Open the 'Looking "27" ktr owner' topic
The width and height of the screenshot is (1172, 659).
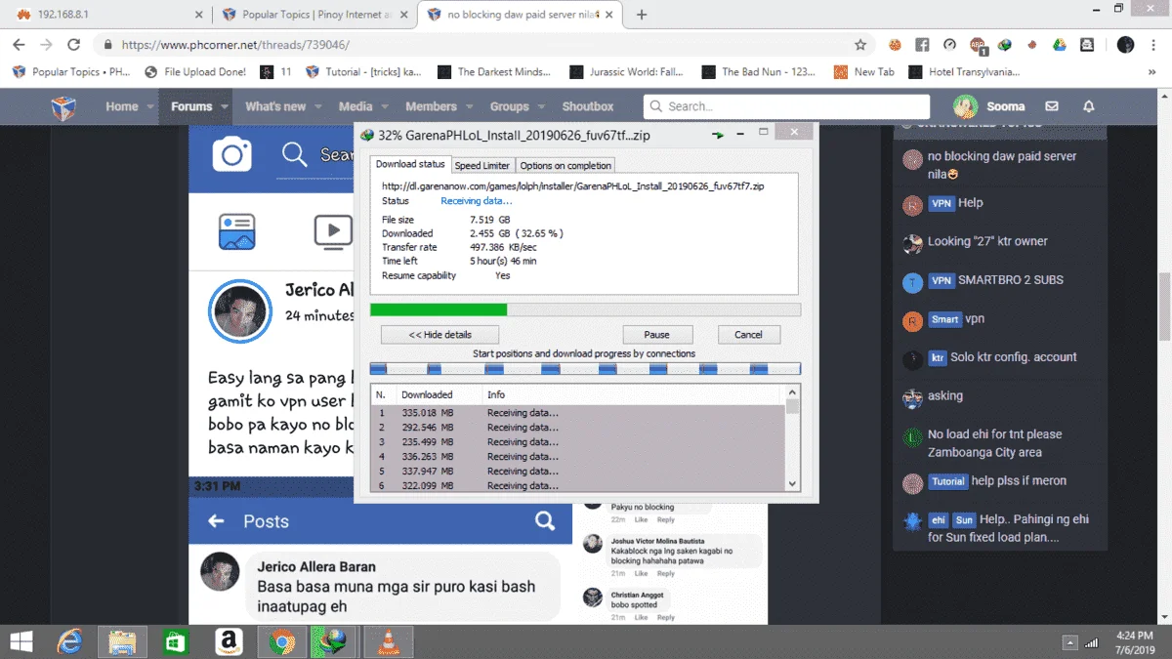tap(987, 241)
